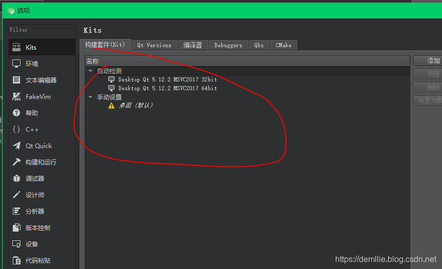Viewport: 442px width, 269px height.
Task: Switch to the Qt Versions tab
Action: [x=154, y=45]
